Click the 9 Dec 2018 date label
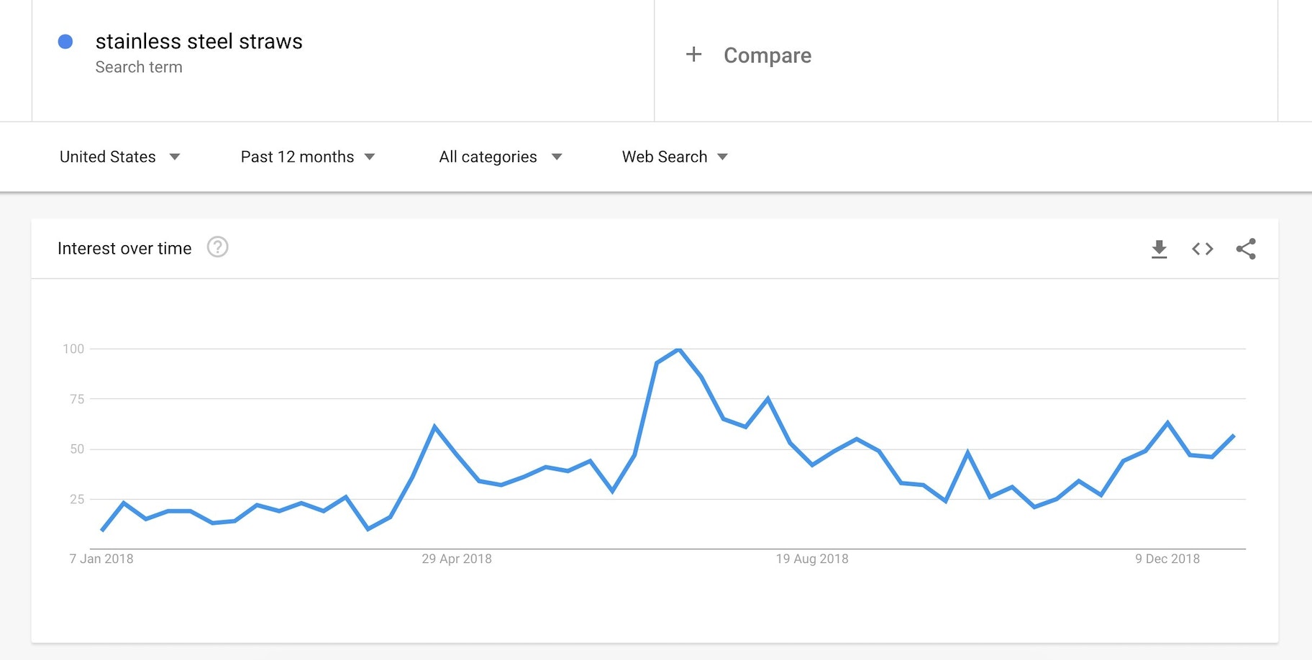This screenshot has width=1312, height=660. click(x=1167, y=559)
